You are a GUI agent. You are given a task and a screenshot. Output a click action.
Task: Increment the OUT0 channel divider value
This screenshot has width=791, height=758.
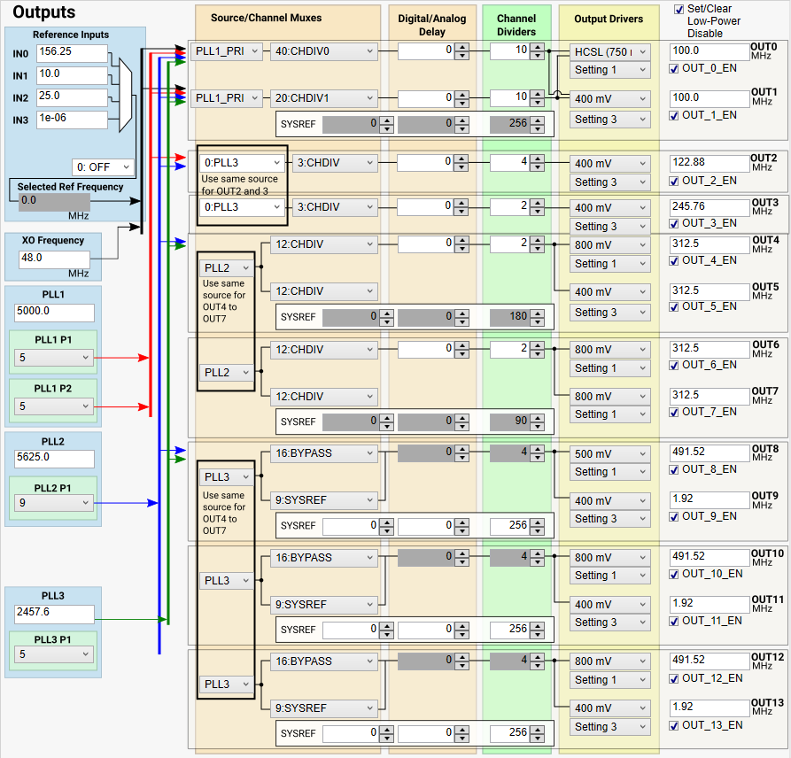pos(537,48)
